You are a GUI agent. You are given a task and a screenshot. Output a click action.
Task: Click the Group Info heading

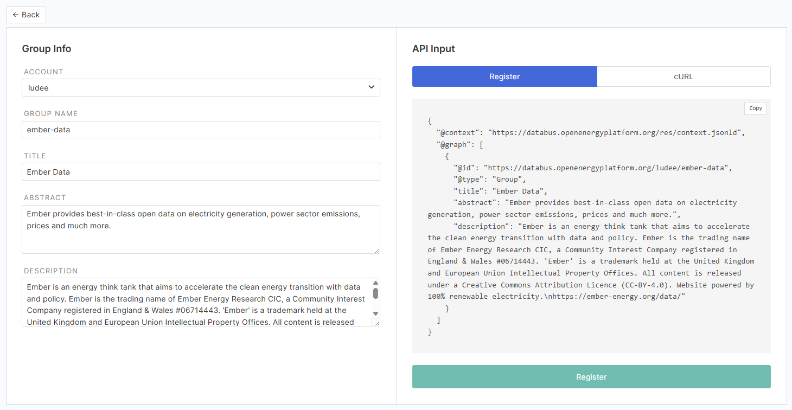click(x=47, y=49)
